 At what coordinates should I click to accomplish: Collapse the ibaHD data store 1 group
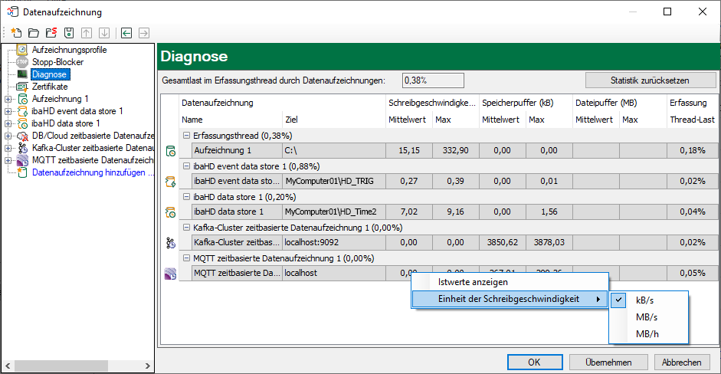(185, 196)
